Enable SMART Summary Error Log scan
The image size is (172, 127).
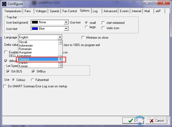click(5, 86)
